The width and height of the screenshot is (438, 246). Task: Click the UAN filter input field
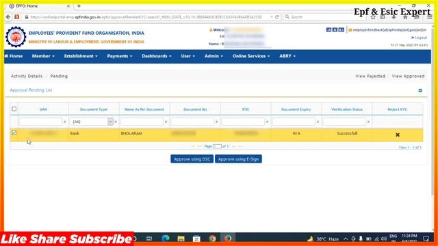[41, 122]
